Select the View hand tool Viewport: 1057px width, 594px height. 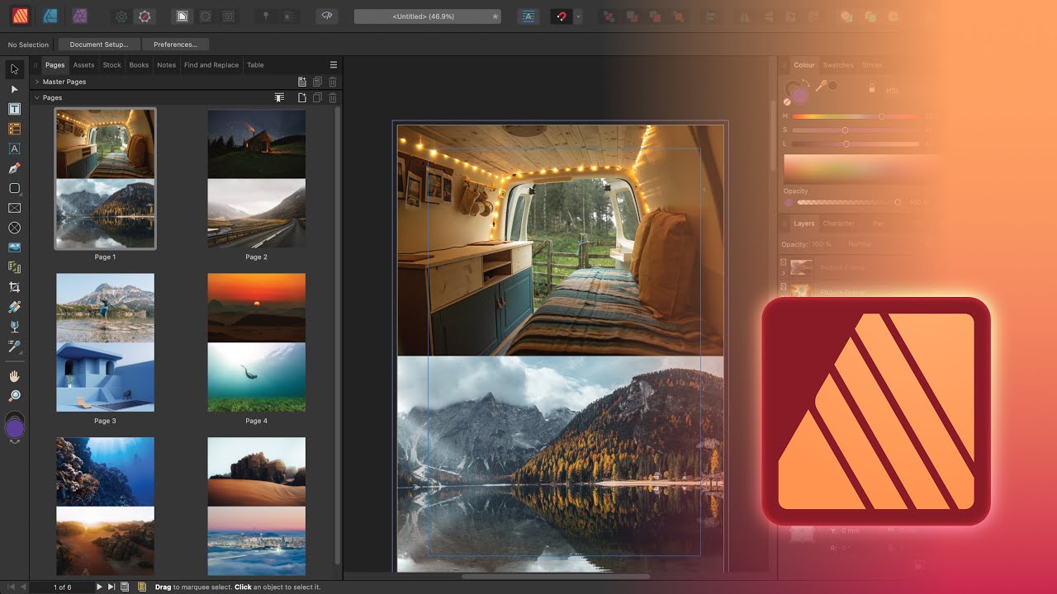(14, 376)
